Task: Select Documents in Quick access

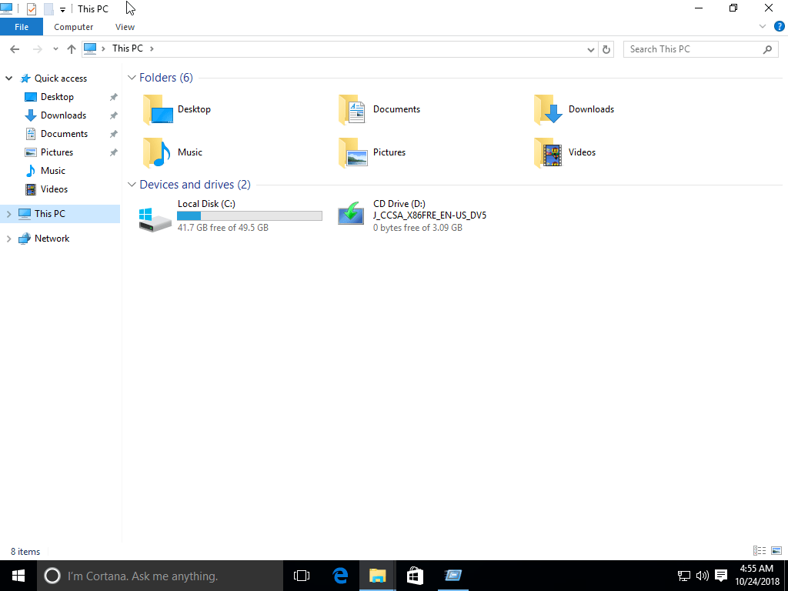Action: pyautogui.click(x=64, y=134)
